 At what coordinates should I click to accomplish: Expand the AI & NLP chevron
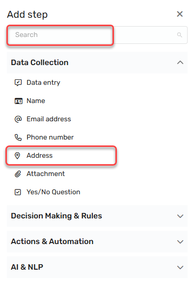click(x=180, y=267)
